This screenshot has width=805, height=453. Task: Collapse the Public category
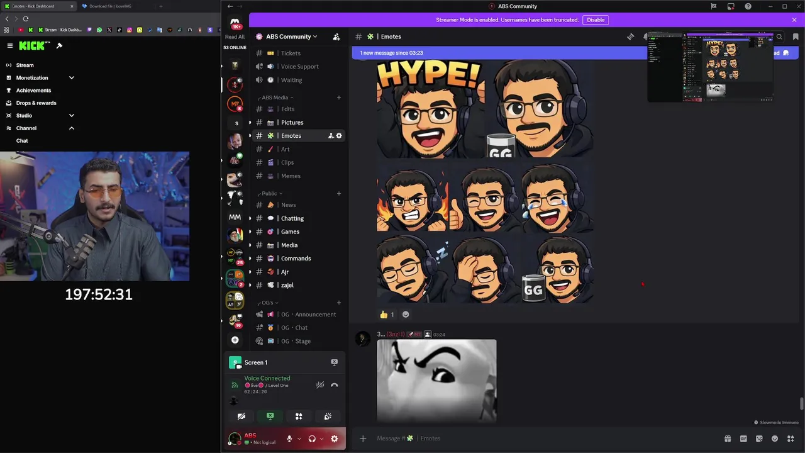click(270, 193)
